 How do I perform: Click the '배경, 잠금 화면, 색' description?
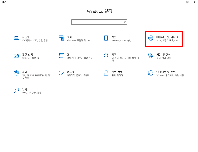click(31, 58)
